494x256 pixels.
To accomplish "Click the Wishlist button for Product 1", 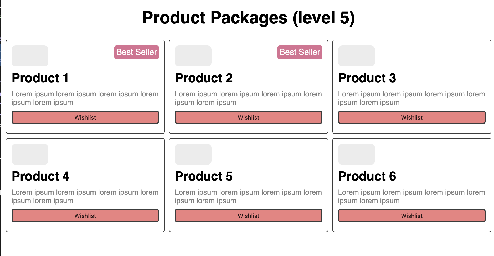I will (85, 117).
